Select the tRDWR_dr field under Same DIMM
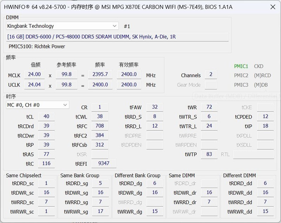The height and width of the screenshot is (223, 281). point(209,192)
